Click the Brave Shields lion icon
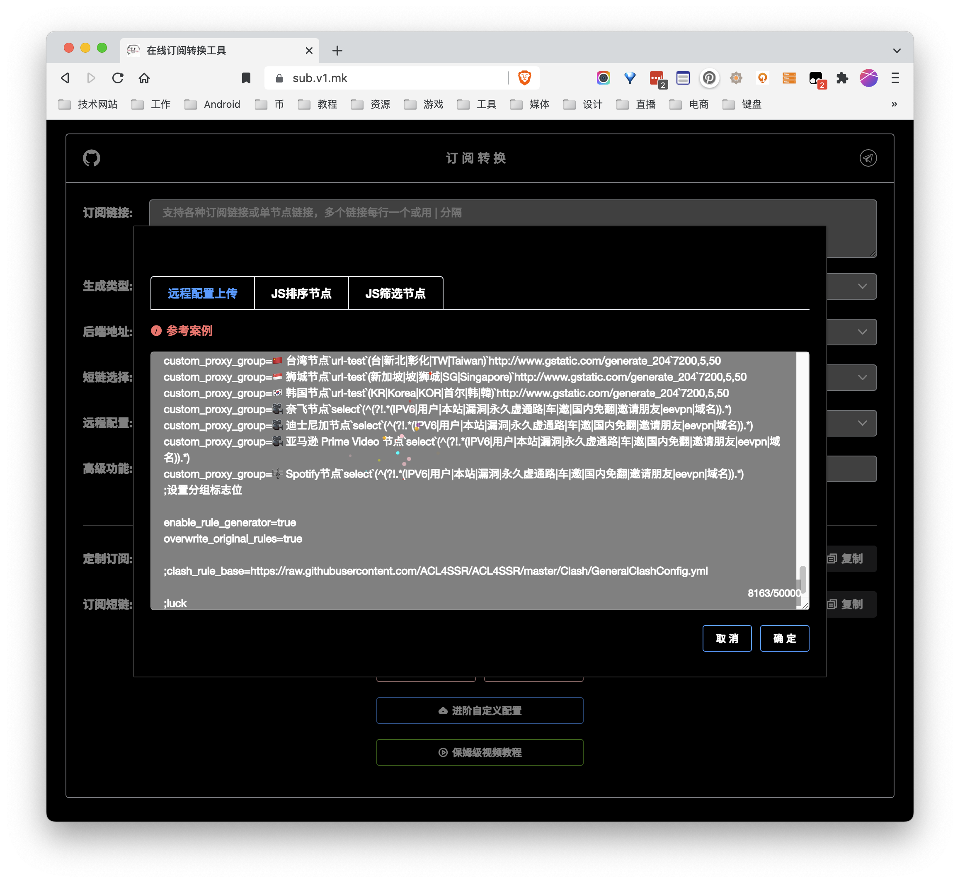Viewport: 960px width, 883px height. (524, 78)
